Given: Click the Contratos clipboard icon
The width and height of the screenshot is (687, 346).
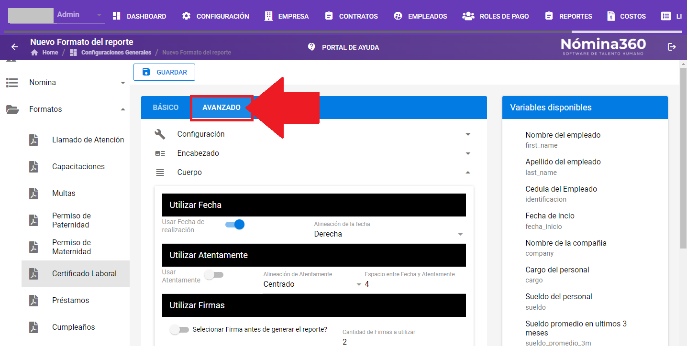Looking at the screenshot, I should click(x=329, y=16).
